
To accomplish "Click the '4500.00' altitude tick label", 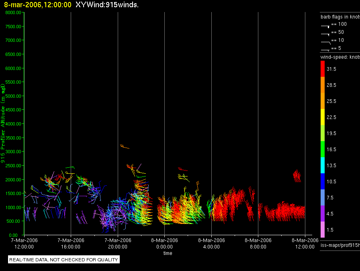I will pyautogui.click(x=13, y=110).
